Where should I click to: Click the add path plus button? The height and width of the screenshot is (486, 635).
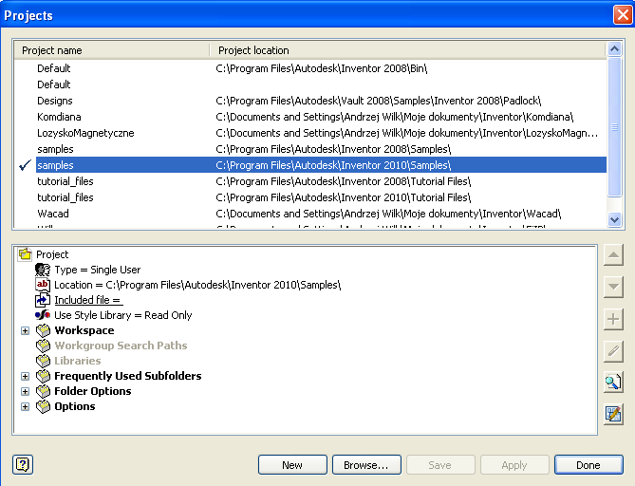[613, 319]
